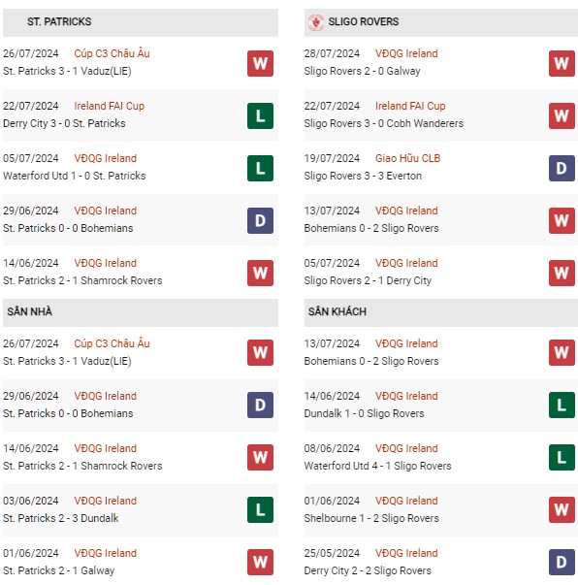The width and height of the screenshot is (578, 585).
Task: Select the SÂN KHÁCH section header
Action: [440, 312]
